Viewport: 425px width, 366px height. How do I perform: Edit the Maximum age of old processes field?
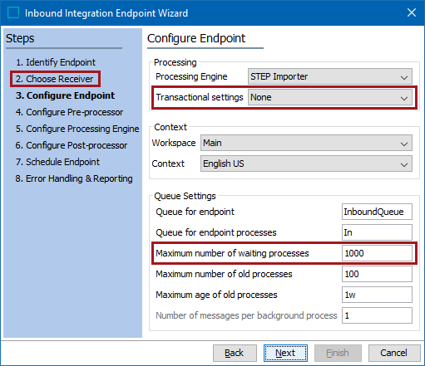point(377,295)
